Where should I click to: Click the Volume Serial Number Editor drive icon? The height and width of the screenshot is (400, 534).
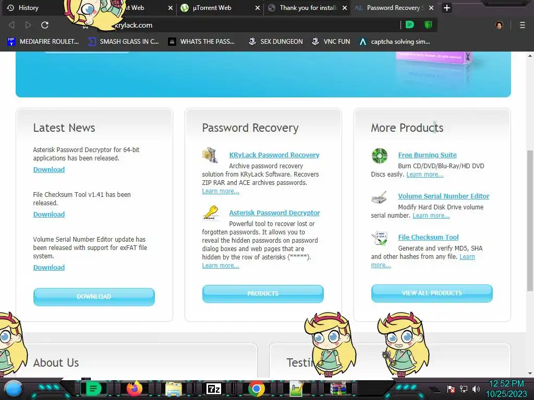click(x=379, y=197)
